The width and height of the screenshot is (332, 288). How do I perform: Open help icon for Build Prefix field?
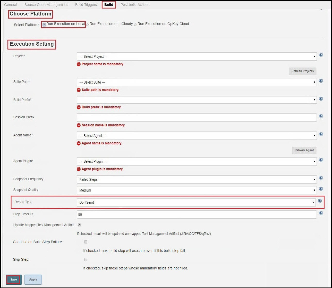(x=321, y=99)
